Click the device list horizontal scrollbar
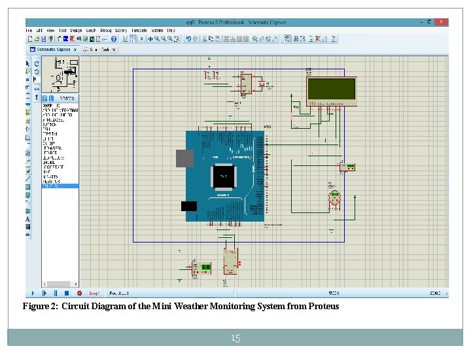This screenshot has width=471, height=353. [60, 284]
